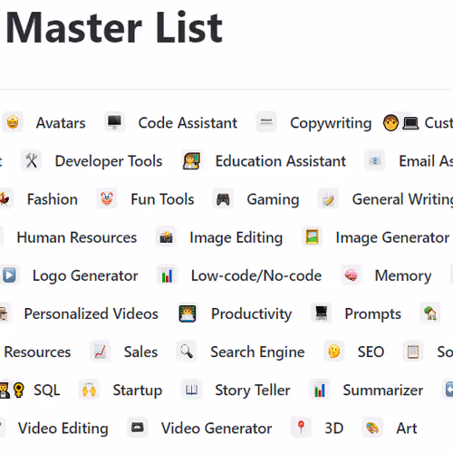Open the Low-code/No-code category
The width and height of the screenshot is (453, 453).
pos(256,276)
